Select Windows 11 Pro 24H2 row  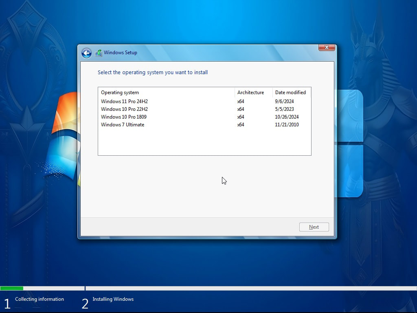pyautogui.click(x=204, y=101)
